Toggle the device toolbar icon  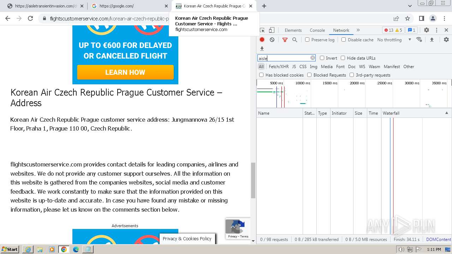[272, 30]
